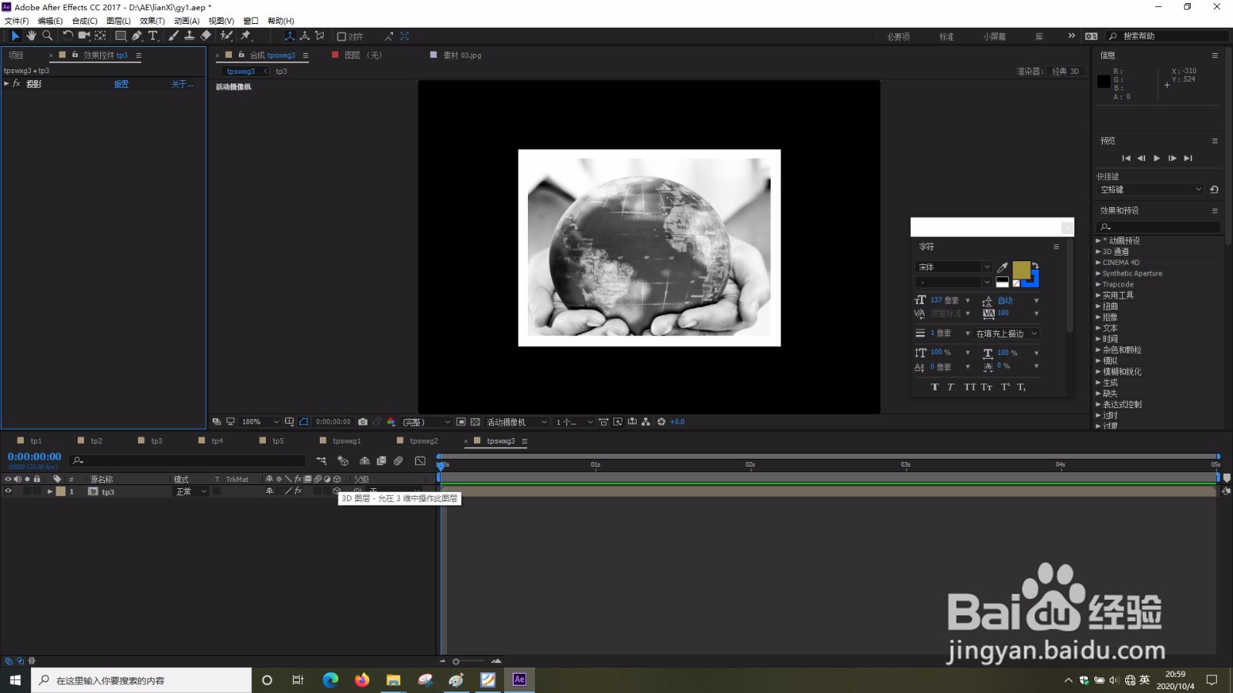Open stroke option dropdown 在填充上描边

pyautogui.click(x=1006, y=333)
